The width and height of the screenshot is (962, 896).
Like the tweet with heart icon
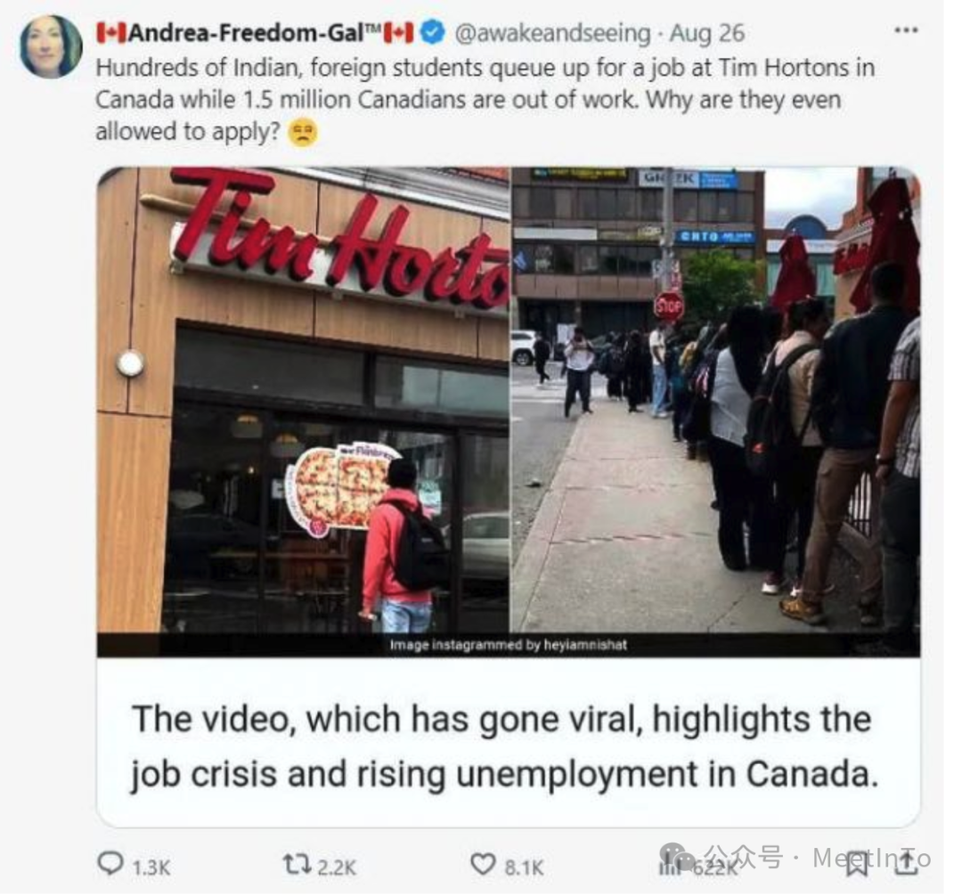click(x=483, y=865)
